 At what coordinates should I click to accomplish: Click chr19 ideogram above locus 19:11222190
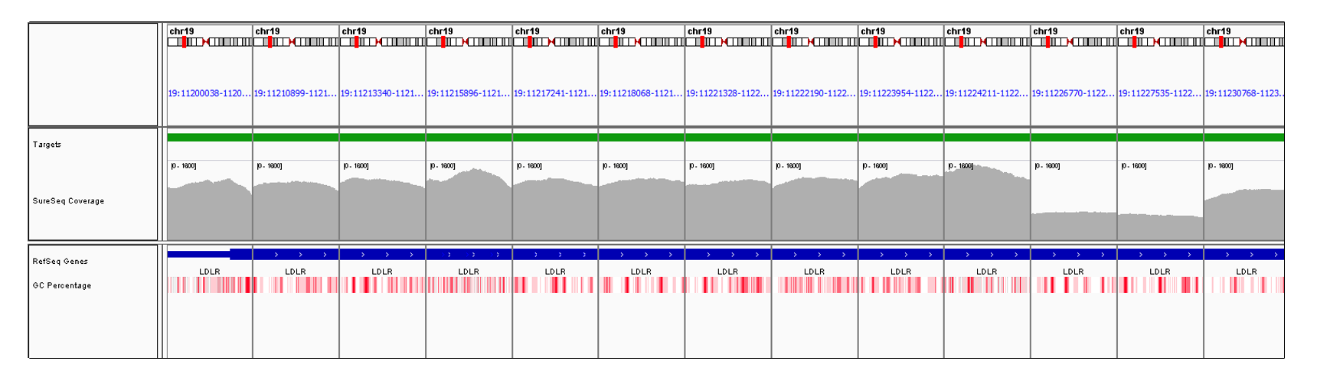(x=814, y=42)
